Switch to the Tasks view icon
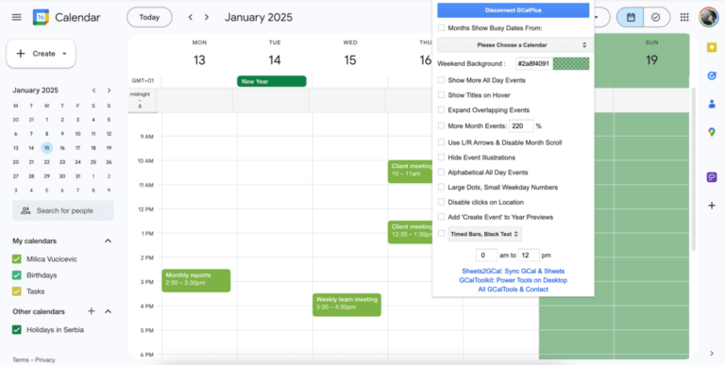 (x=656, y=17)
